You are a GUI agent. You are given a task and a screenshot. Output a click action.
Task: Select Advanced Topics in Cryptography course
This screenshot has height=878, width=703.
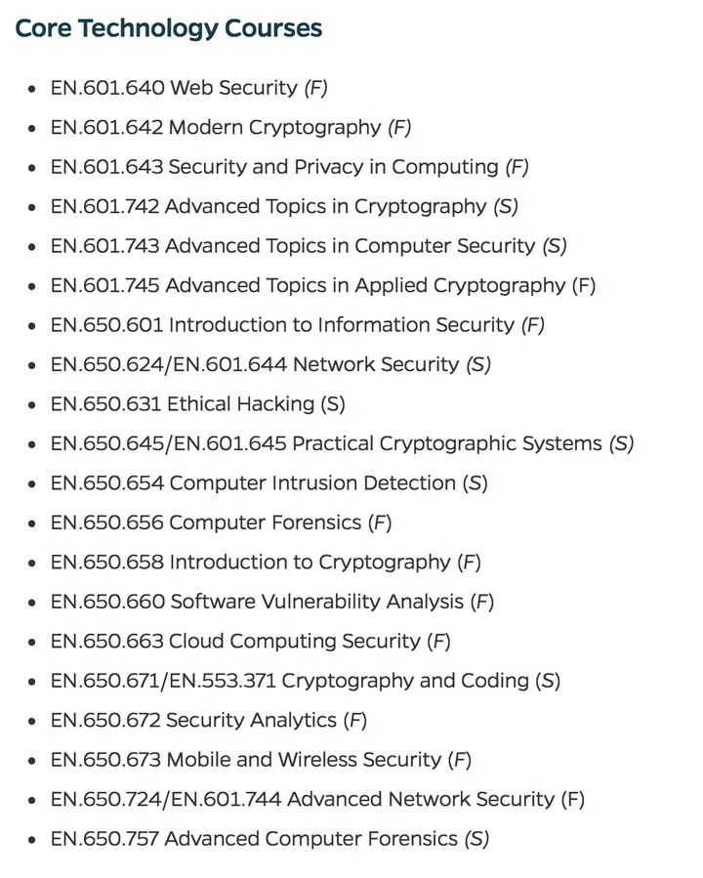pos(283,207)
